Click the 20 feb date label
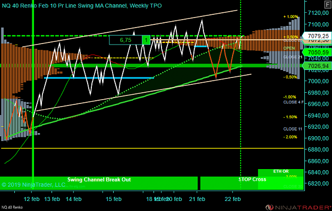Screen dimensions: 332x211 tap(174, 199)
